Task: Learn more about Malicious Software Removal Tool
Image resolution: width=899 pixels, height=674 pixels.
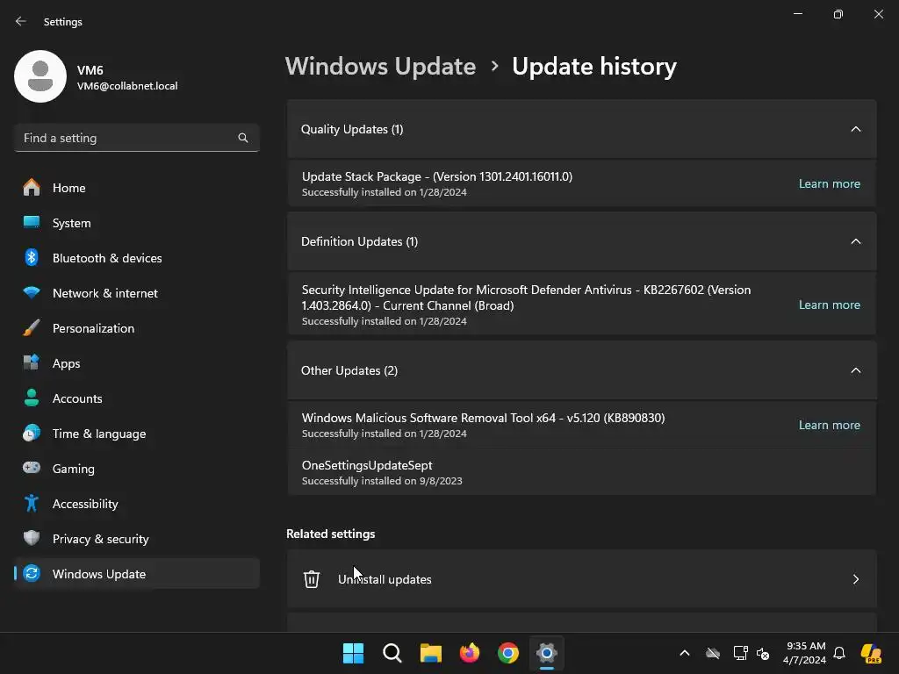Action: pos(829,425)
